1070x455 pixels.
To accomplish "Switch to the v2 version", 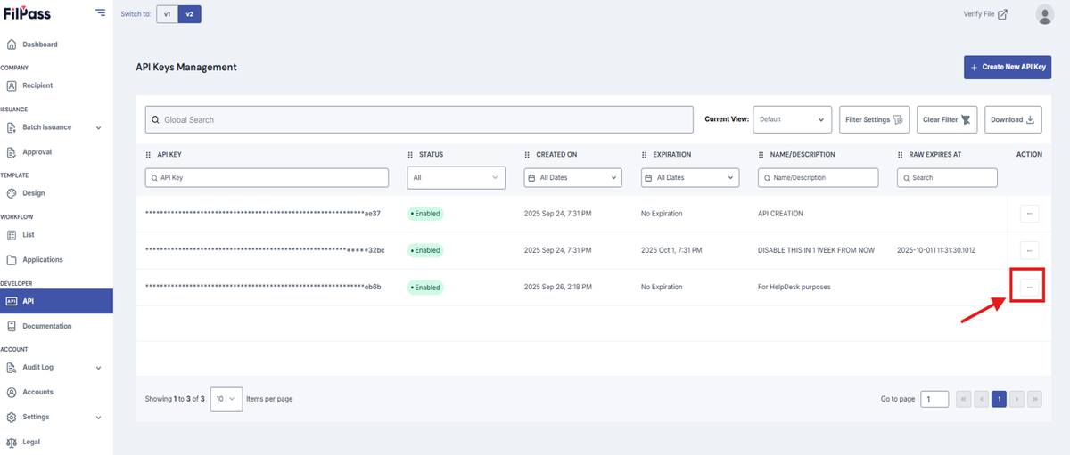I will coord(189,14).
